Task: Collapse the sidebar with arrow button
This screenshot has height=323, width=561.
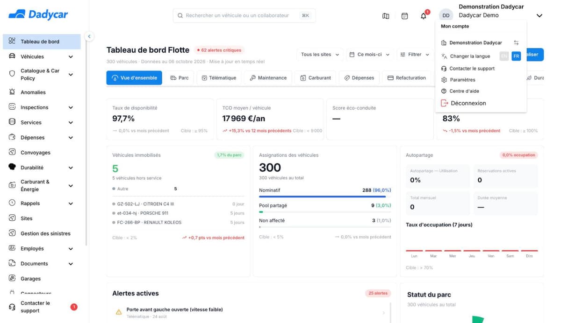Action: (x=89, y=36)
